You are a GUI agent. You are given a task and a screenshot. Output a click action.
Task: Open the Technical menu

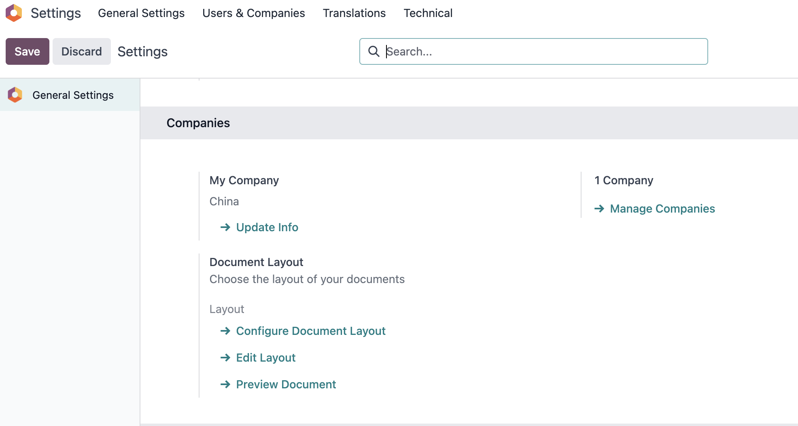coord(428,13)
